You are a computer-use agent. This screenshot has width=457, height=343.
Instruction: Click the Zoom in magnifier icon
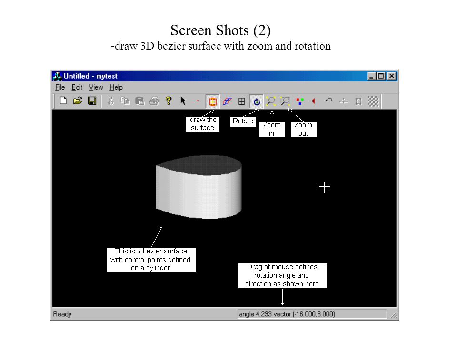tap(271, 101)
